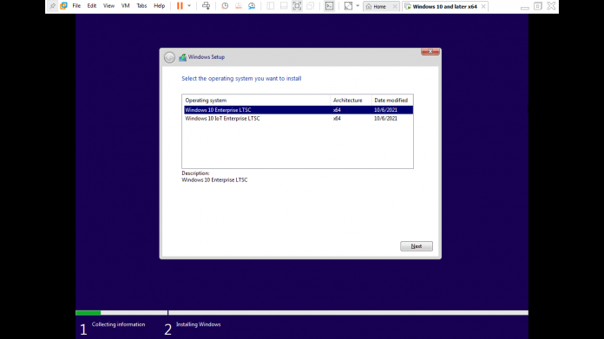604x339 pixels.
Task: Open the power options dropdown arrow beside pause
Action: pos(189,6)
